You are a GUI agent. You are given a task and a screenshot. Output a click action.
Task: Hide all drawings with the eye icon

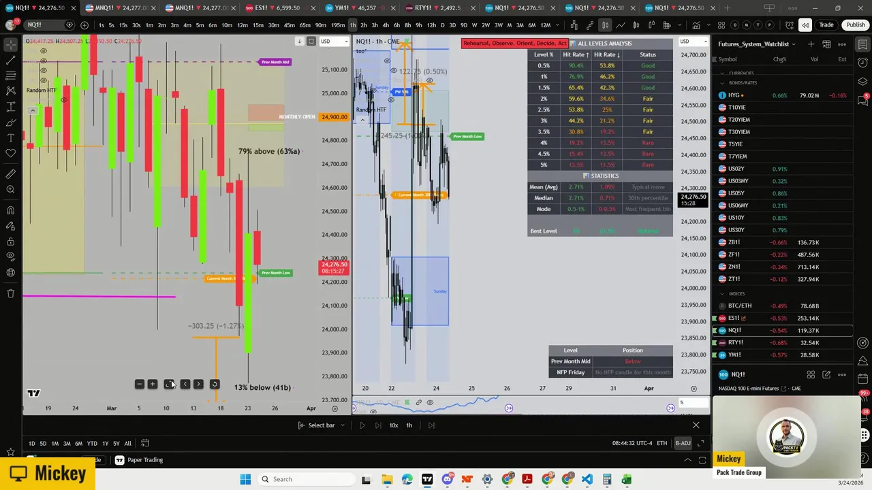pos(10,257)
